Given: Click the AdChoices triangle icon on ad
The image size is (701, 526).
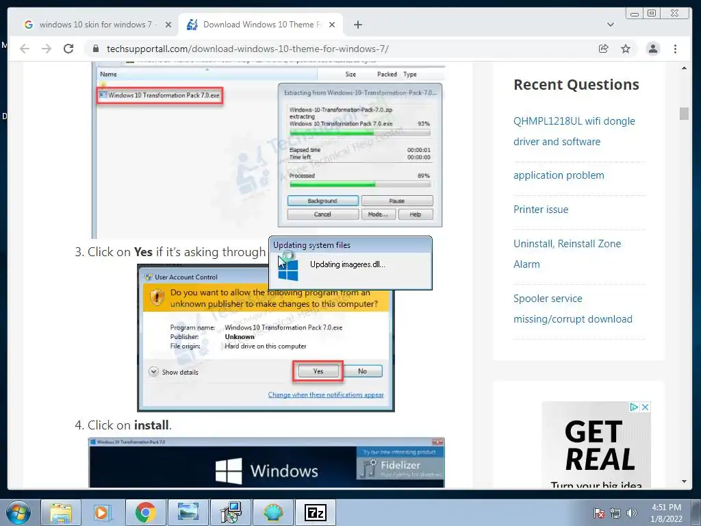Looking at the screenshot, I should [x=634, y=407].
